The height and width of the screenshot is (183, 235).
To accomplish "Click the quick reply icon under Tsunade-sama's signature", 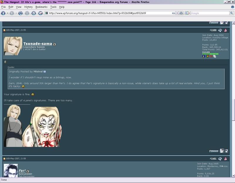I will 226,151.
